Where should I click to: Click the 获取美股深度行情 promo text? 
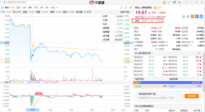[x=147, y=94]
